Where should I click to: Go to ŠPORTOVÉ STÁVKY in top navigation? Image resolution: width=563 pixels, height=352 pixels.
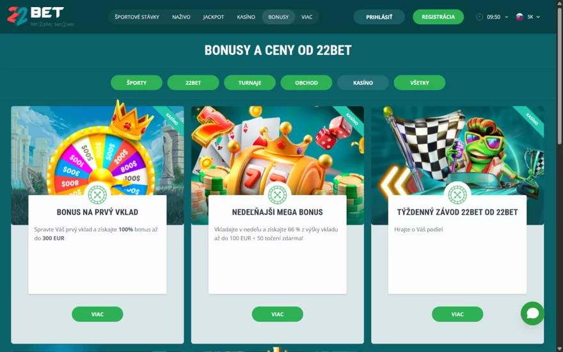pos(137,17)
